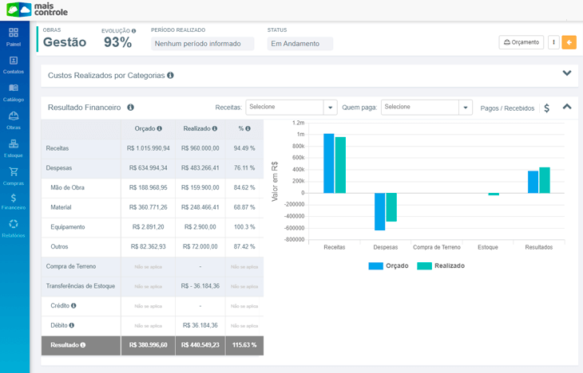Open the Quem paga dropdown
The width and height of the screenshot is (583, 373).
426,107
